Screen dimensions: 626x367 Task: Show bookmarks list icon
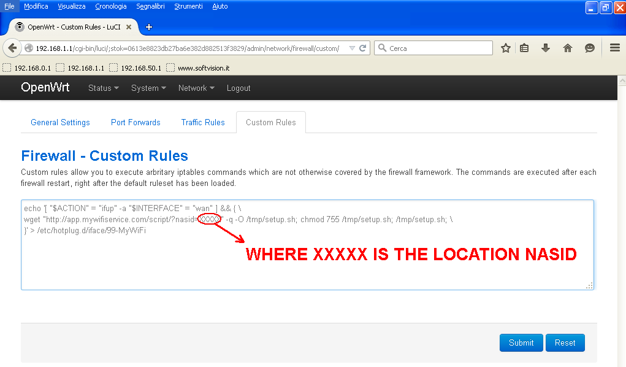[524, 48]
